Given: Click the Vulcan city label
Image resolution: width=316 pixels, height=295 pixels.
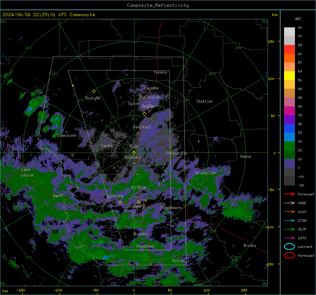Looking at the screenshot, I should 178,261.
